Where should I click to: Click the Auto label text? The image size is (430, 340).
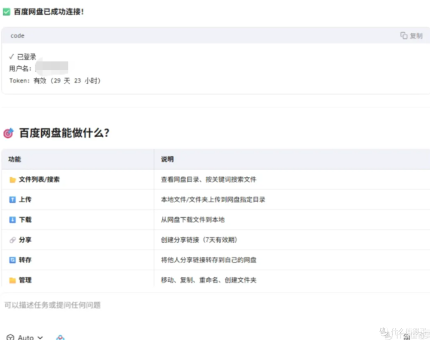point(26,338)
